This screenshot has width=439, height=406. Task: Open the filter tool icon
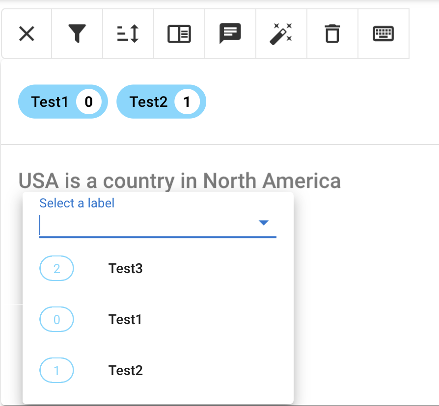click(77, 33)
